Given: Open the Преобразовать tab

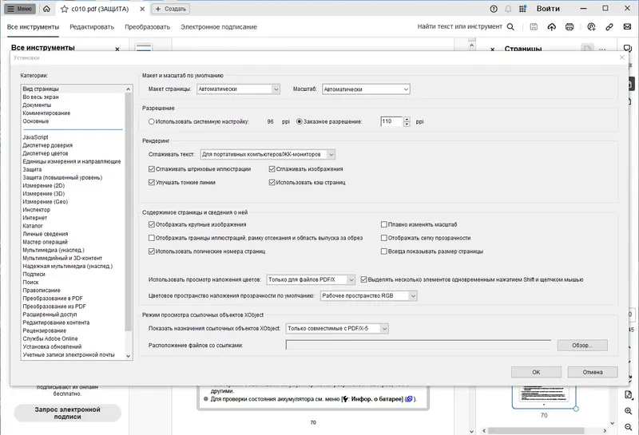Looking at the screenshot, I should point(148,27).
